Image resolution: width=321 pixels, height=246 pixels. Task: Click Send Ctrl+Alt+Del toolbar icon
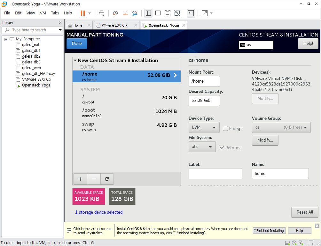coord(102,13)
